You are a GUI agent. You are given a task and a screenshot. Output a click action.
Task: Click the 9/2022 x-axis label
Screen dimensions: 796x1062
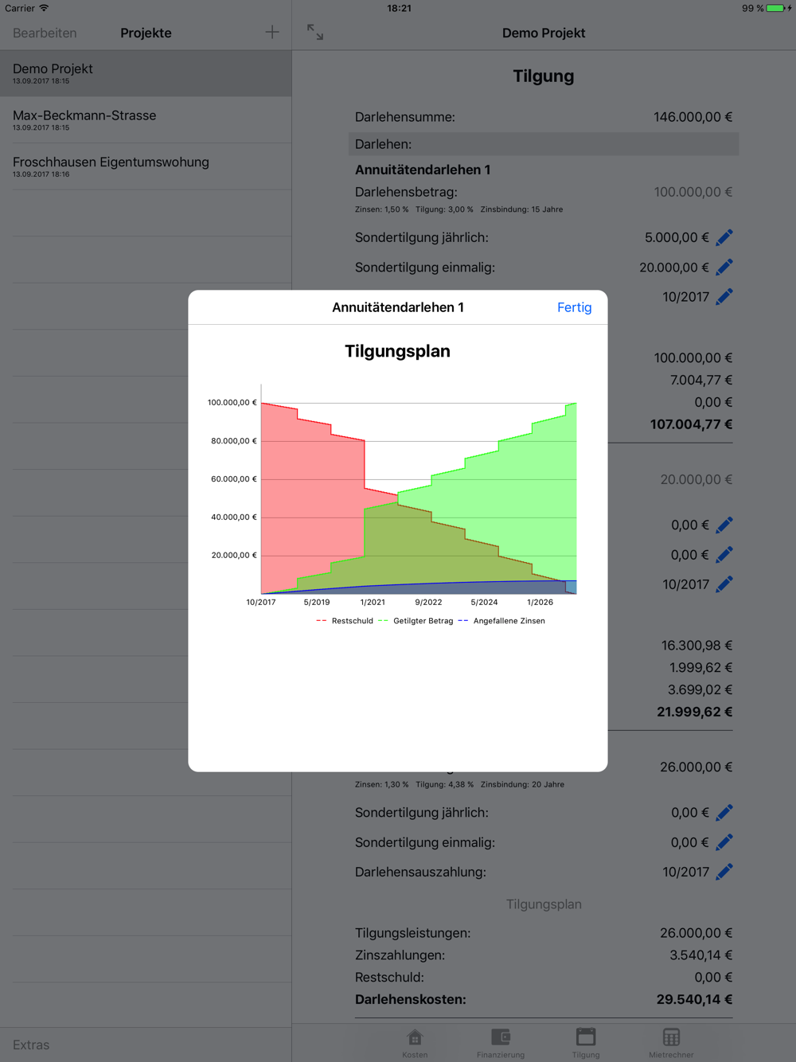point(428,603)
